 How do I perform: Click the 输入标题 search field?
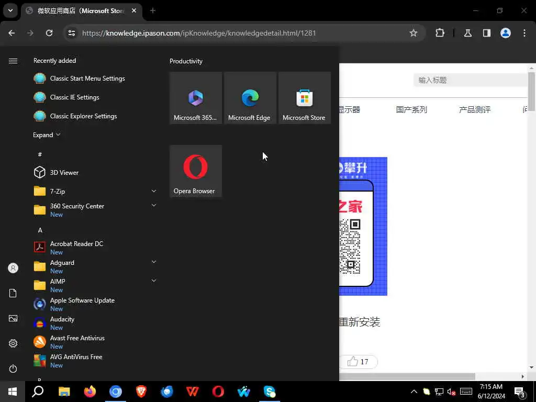471,80
